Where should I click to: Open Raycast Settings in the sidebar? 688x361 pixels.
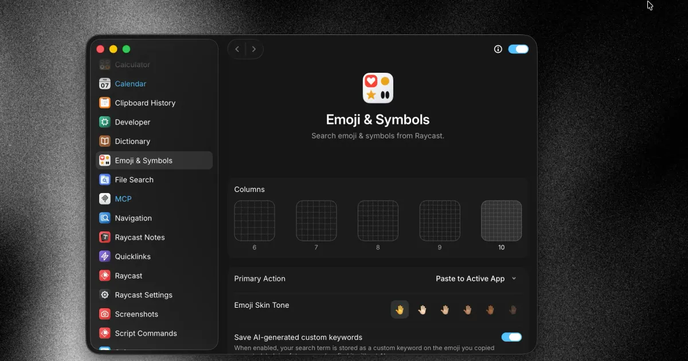(143, 295)
